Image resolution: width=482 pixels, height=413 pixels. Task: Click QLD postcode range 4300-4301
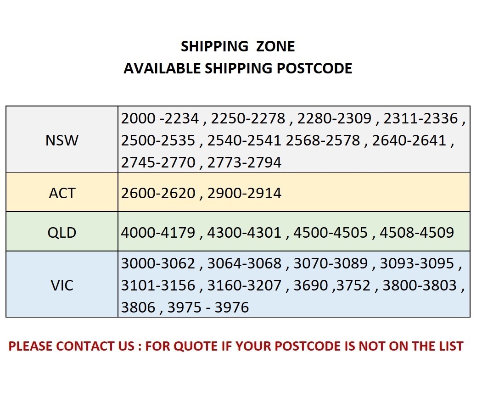coord(244,233)
